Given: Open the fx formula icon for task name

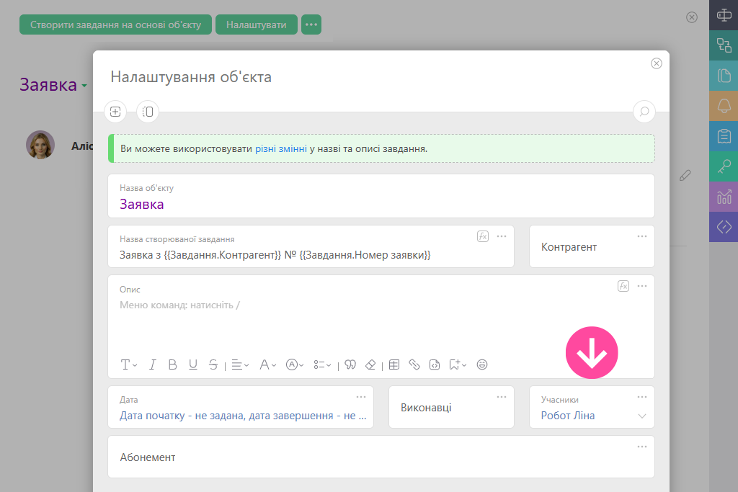Looking at the screenshot, I should tap(483, 236).
